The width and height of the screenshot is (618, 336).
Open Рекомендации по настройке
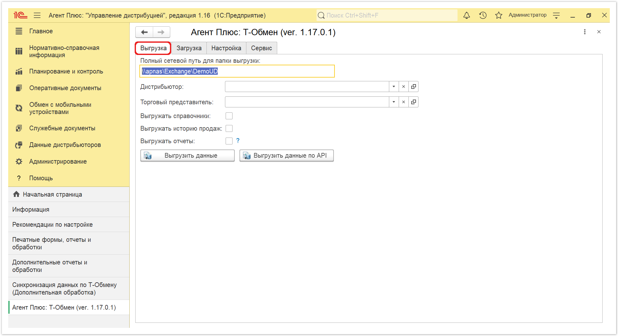coord(69,225)
